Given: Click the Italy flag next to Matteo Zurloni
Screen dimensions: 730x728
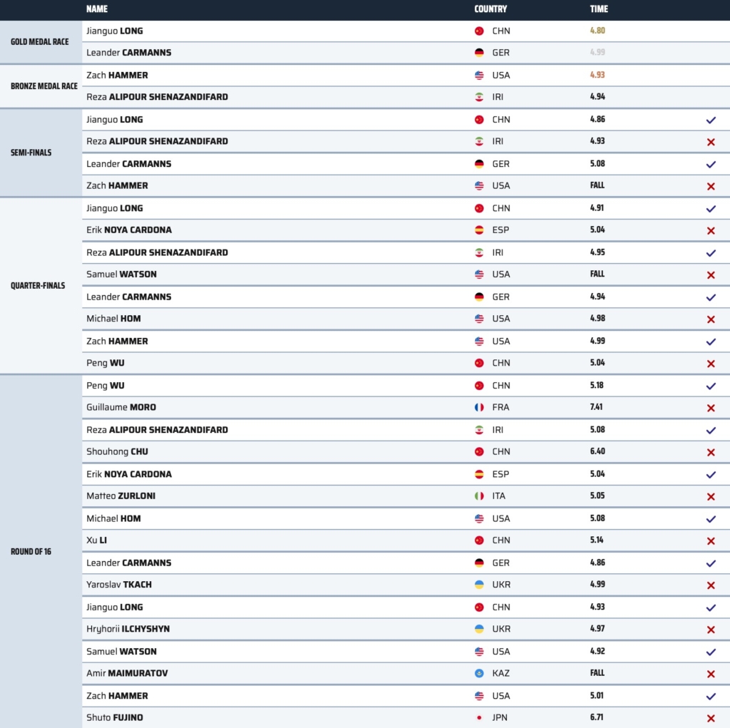Looking at the screenshot, I should 479,496.
